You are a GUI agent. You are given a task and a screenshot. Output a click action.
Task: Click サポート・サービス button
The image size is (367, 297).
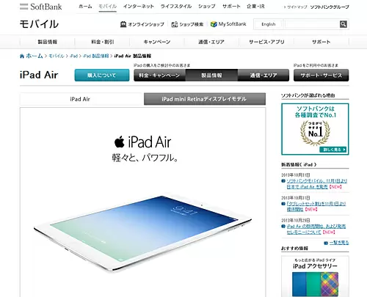click(321, 76)
